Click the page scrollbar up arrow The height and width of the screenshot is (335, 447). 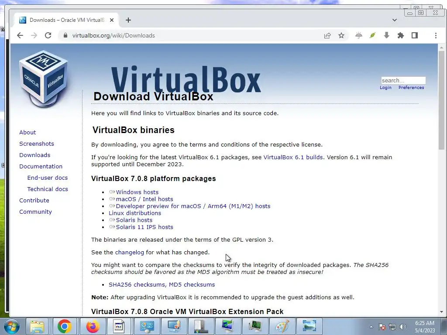coord(442,47)
